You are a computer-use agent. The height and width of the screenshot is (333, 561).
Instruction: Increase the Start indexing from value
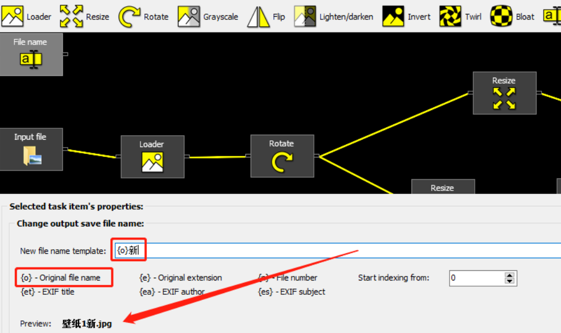510,275
